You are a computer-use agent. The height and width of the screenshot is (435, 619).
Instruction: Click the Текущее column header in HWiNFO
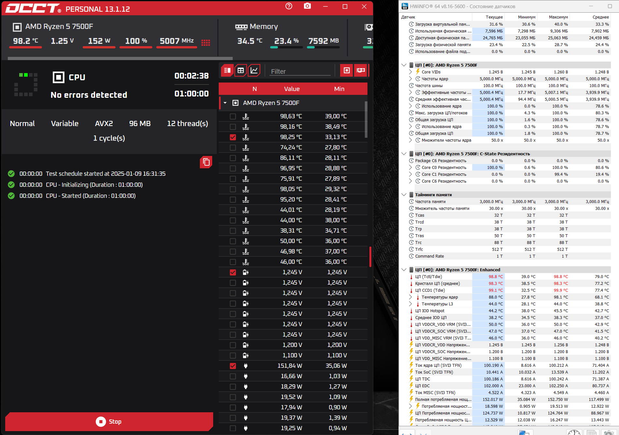point(494,17)
